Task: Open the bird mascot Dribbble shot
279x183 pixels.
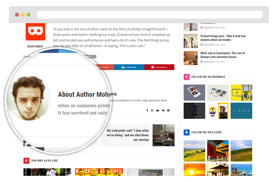Action: tap(218, 111)
